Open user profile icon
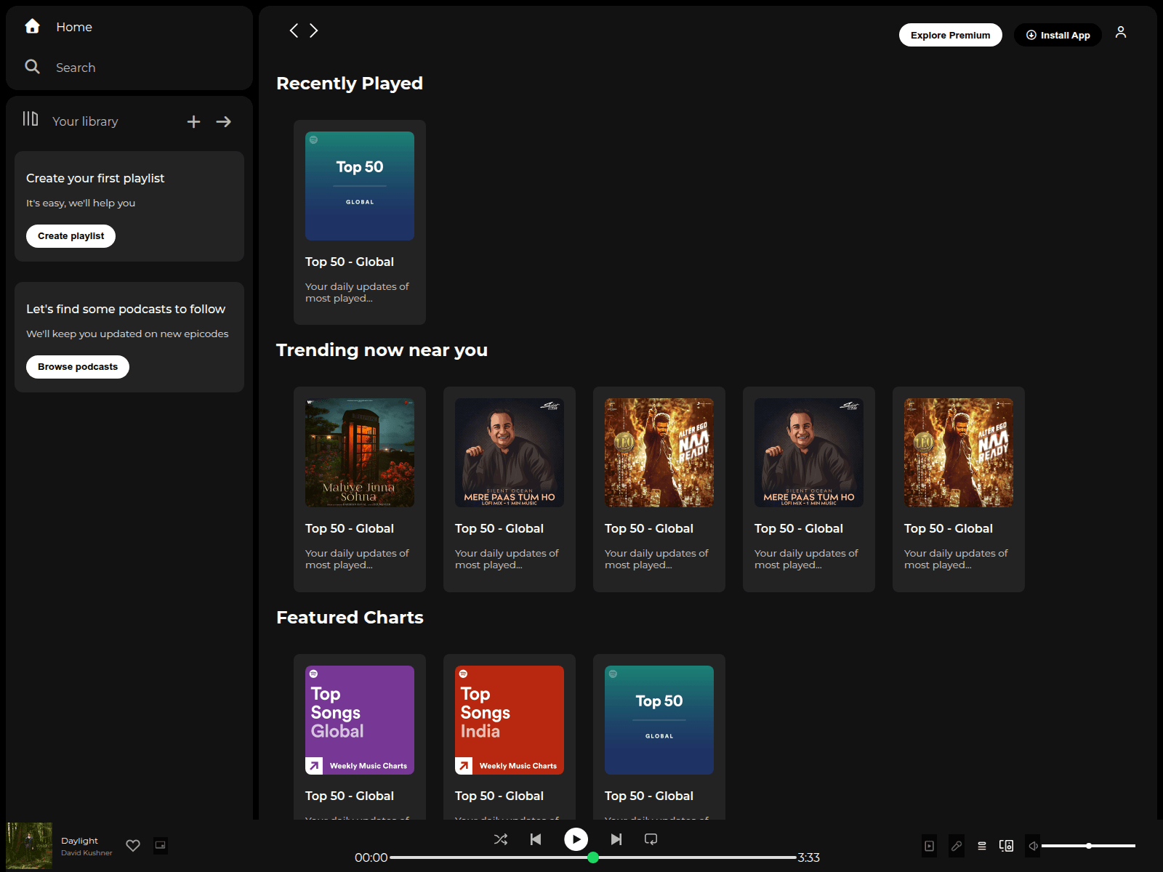 1121,33
